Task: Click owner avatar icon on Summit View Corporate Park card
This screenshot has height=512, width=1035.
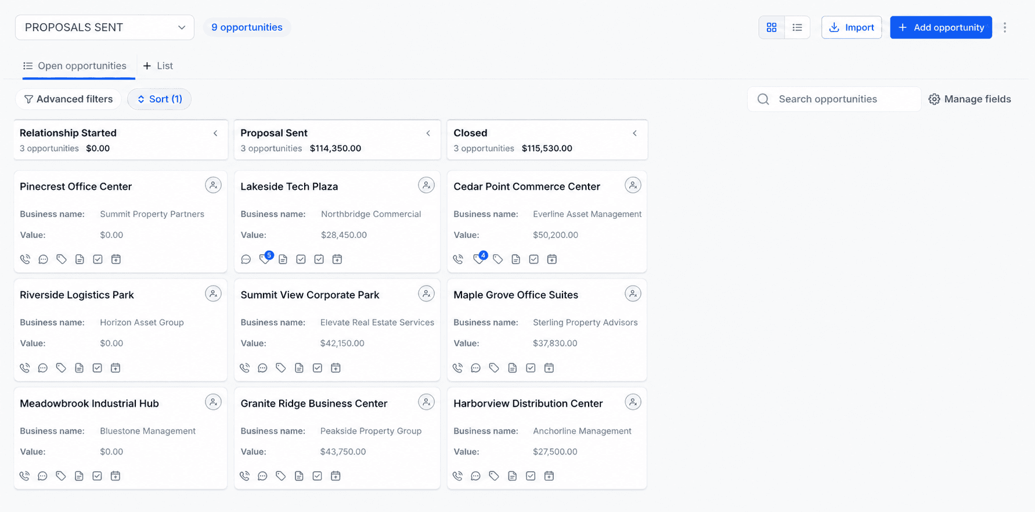Action: tap(426, 294)
